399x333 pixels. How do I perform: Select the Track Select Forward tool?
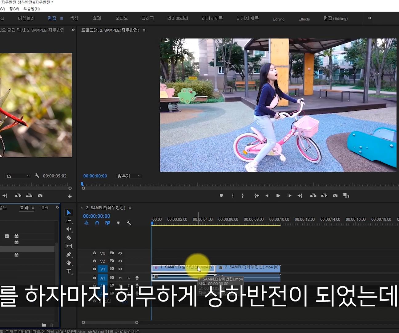coord(69,220)
